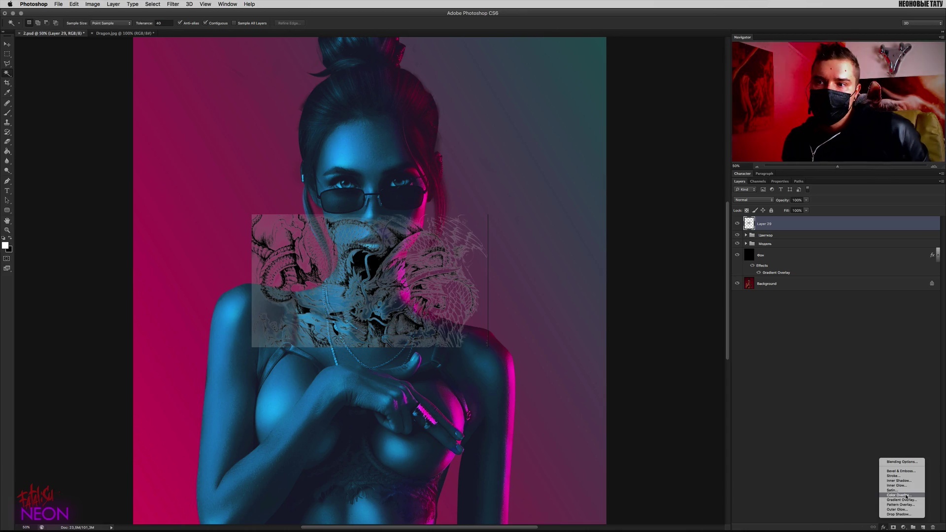Screen dimensions: 946x532
Task: Select the Eraser tool
Action: pyautogui.click(x=7, y=141)
